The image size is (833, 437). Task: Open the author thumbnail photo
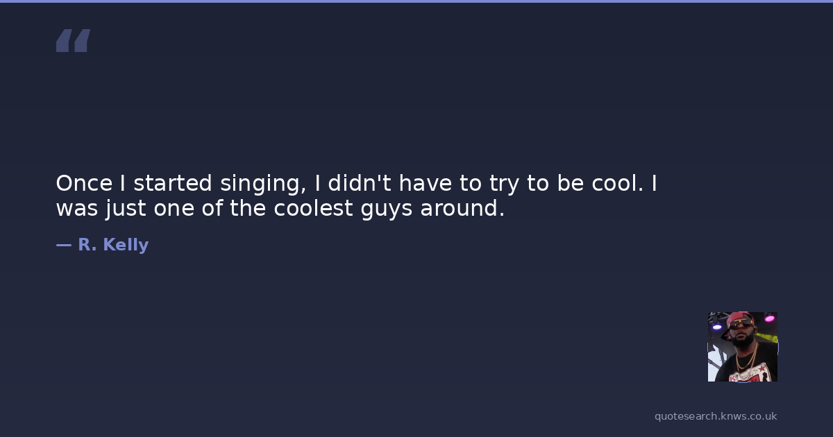pyautogui.click(x=742, y=346)
